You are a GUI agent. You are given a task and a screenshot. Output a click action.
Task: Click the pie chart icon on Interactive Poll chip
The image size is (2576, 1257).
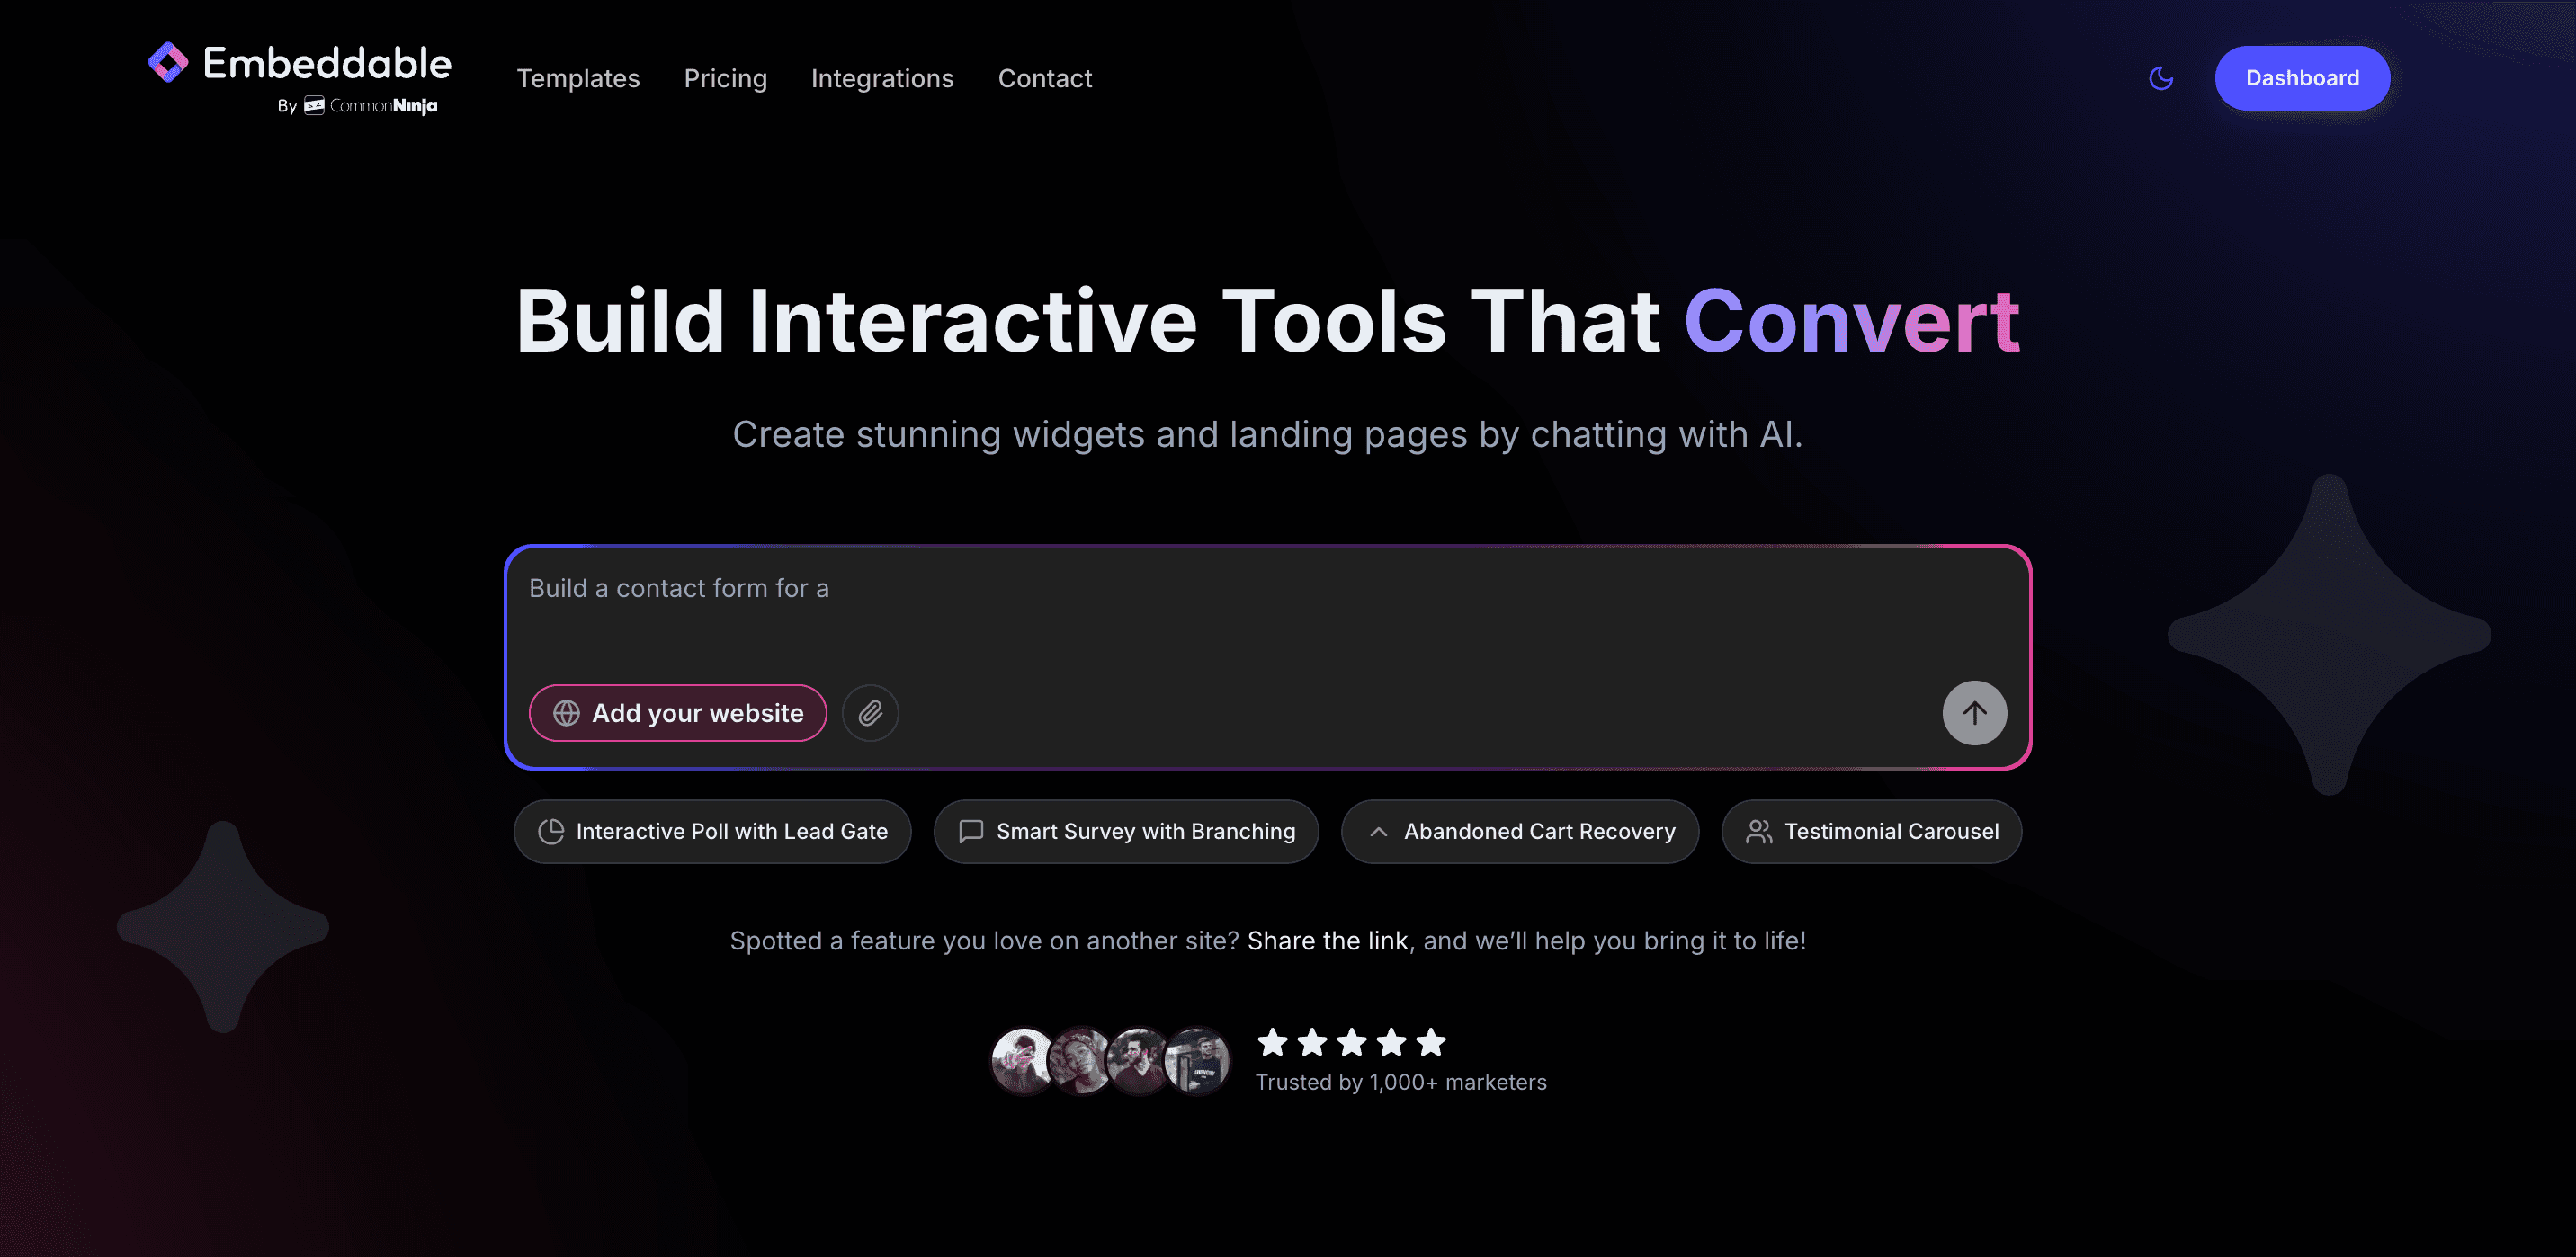click(551, 831)
